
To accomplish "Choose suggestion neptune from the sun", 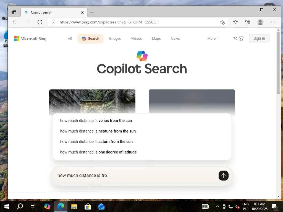I will point(142,131).
